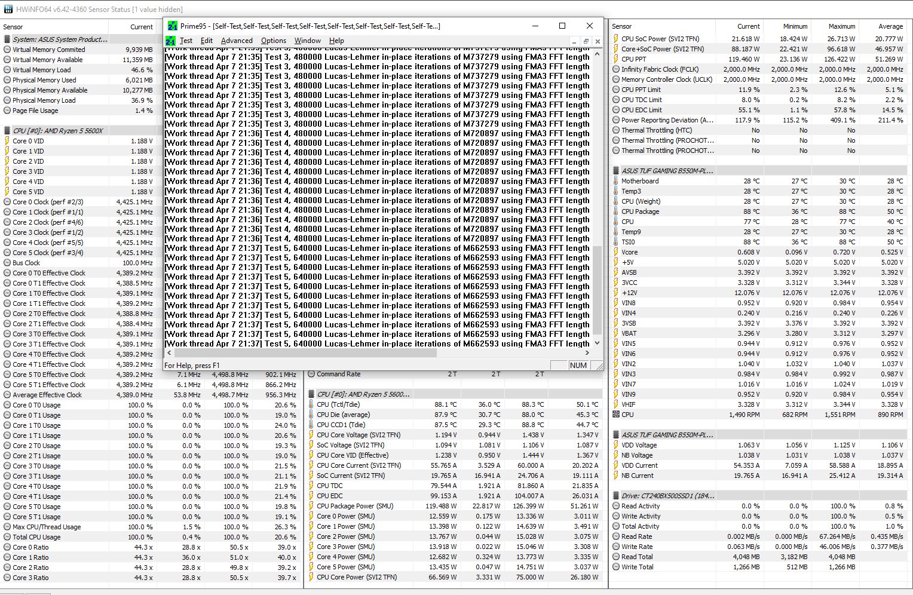Click the Prime95 vertical scrollbar thumb

tap(597, 289)
